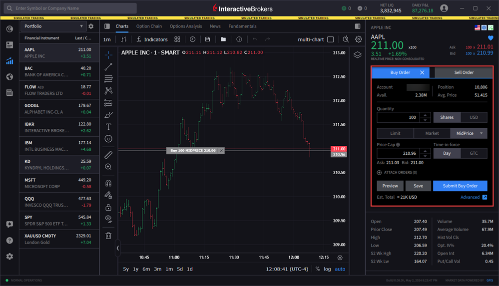Undo last chart action
Viewport: 499px width, 286px height.
[255, 39]
